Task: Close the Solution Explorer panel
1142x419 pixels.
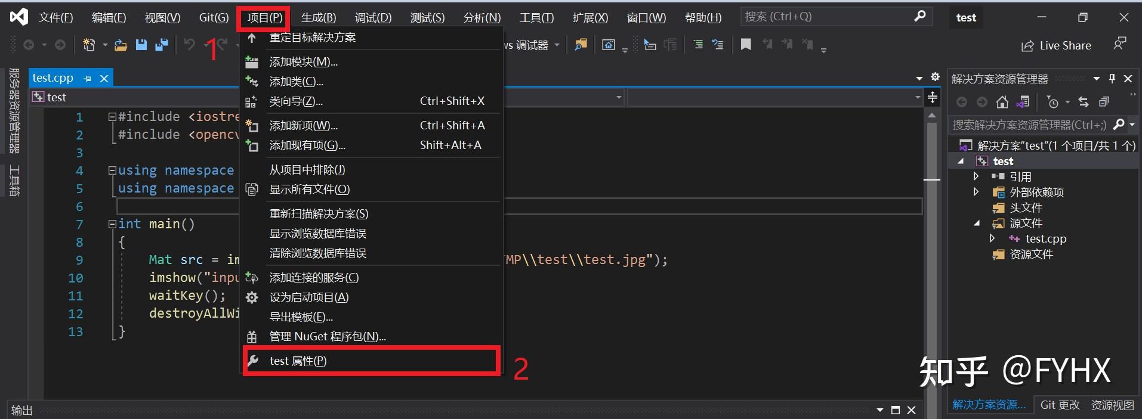Action: pyautogui.click(x=1128, y=79)
